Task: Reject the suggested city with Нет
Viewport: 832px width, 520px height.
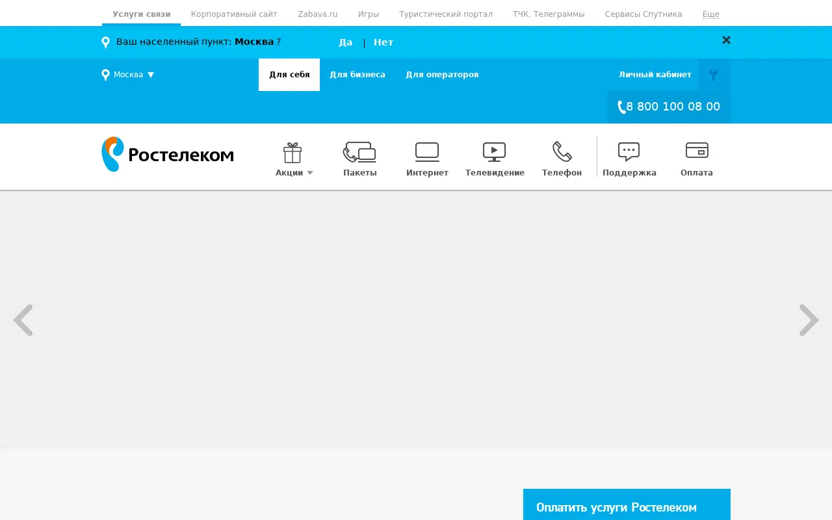Action: [383, 42]
